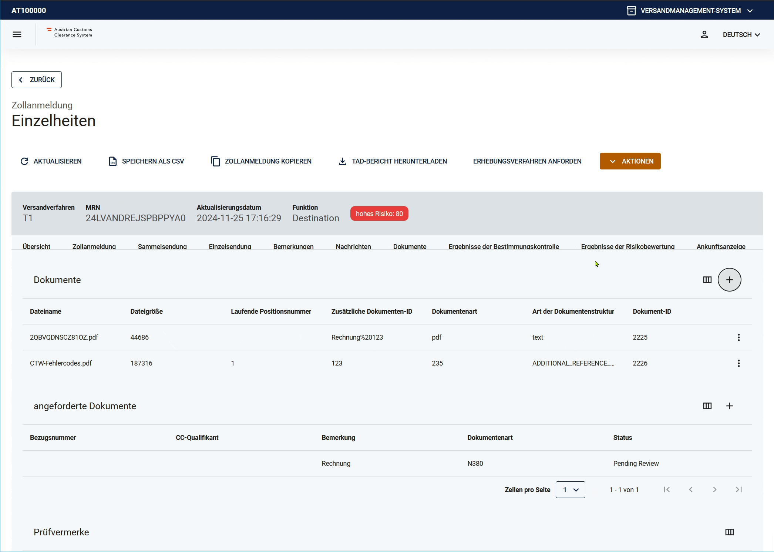
Task: Open three-dot menu for CTW-Fehlercodes.pdf row
Action: tap(738, 363)
